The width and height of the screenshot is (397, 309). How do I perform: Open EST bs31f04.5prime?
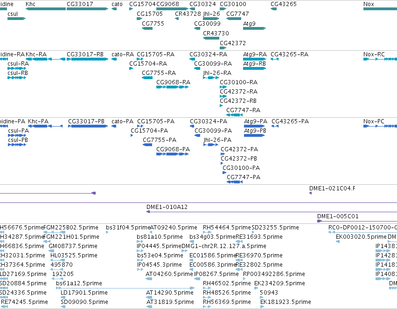(x=107, y=232)
